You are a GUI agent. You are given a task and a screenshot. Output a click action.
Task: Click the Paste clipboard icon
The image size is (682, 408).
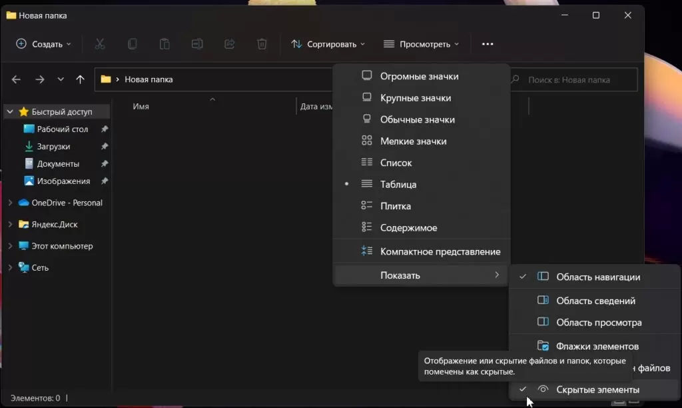pos(165,44)
